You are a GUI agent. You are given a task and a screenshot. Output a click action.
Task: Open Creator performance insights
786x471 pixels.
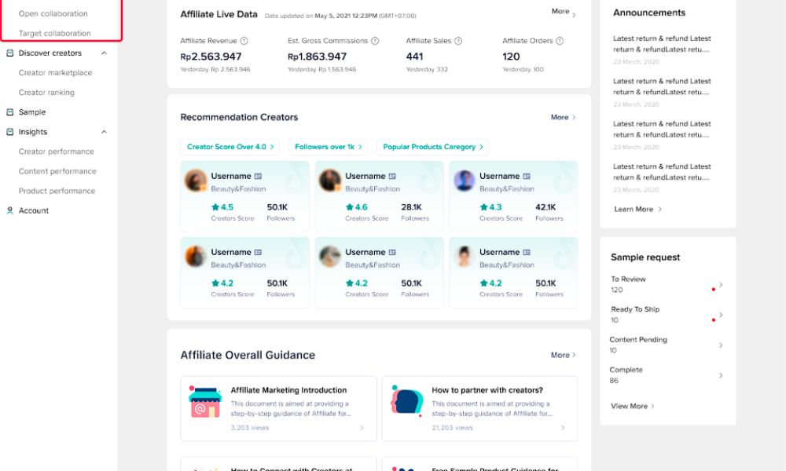(56, 152)
